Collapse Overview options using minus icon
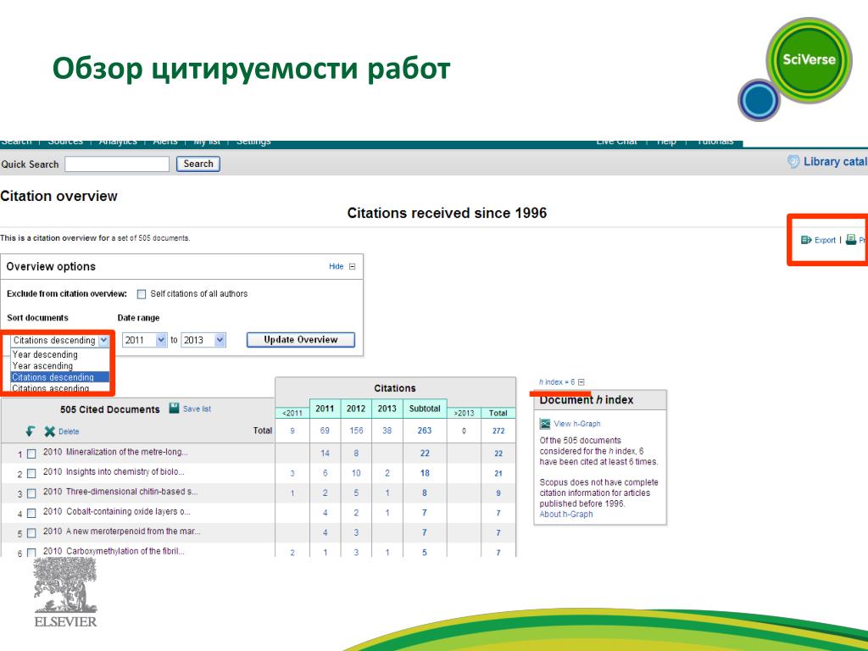868x651 pixels. (x=352, y=266)
